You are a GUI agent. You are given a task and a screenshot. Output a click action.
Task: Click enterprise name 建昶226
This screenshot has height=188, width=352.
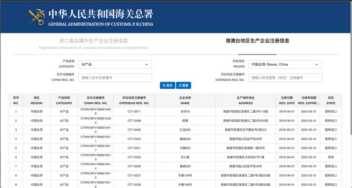pos(185,139)
